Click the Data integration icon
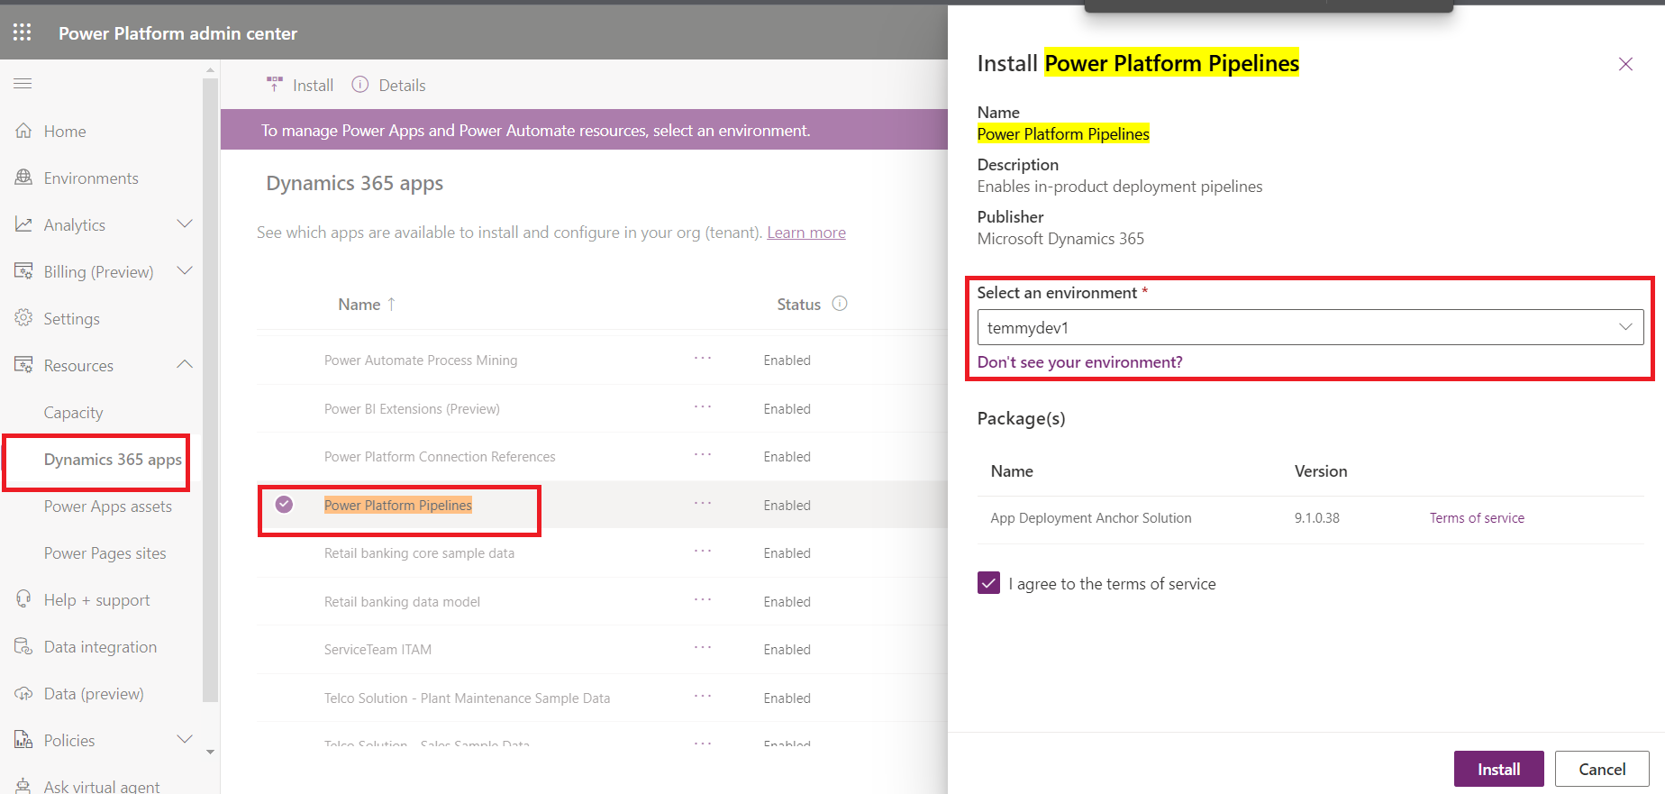 tap(24, 646)
